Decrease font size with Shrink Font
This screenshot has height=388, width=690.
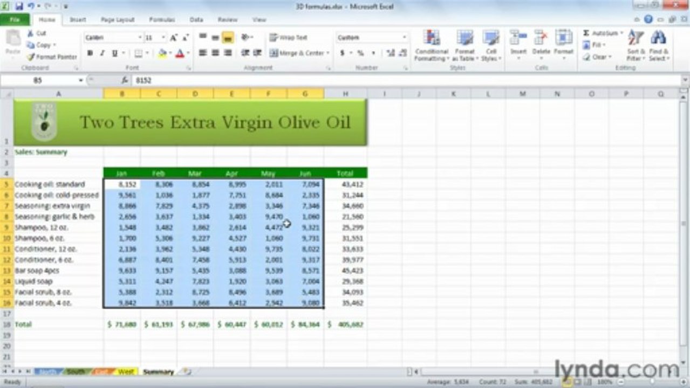coord(185,38)
